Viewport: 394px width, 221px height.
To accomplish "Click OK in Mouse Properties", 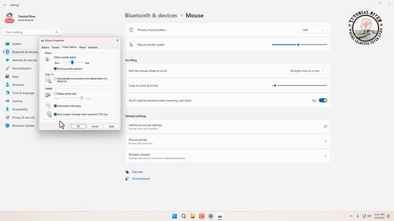I will [x=78, y=126].
